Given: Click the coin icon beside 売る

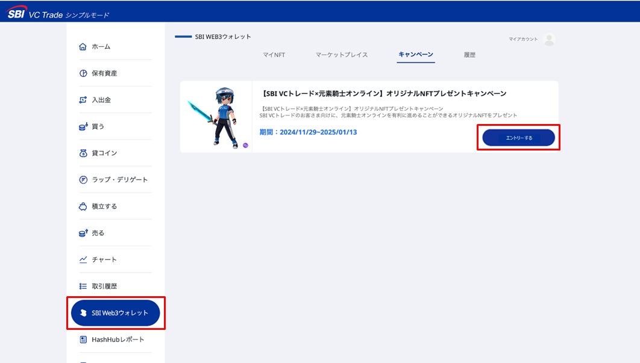Looking at the screenshot, I should (83, 233).
